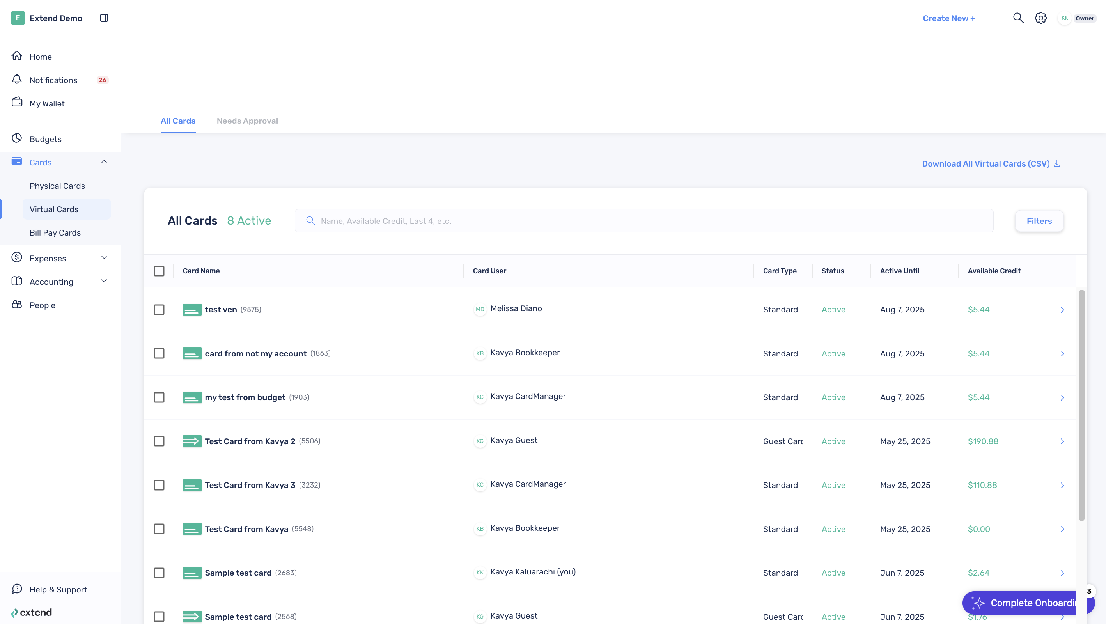Viewport: 1106px width, 624px height.
Task: Click the Accounting book icon
Action: 17,281
